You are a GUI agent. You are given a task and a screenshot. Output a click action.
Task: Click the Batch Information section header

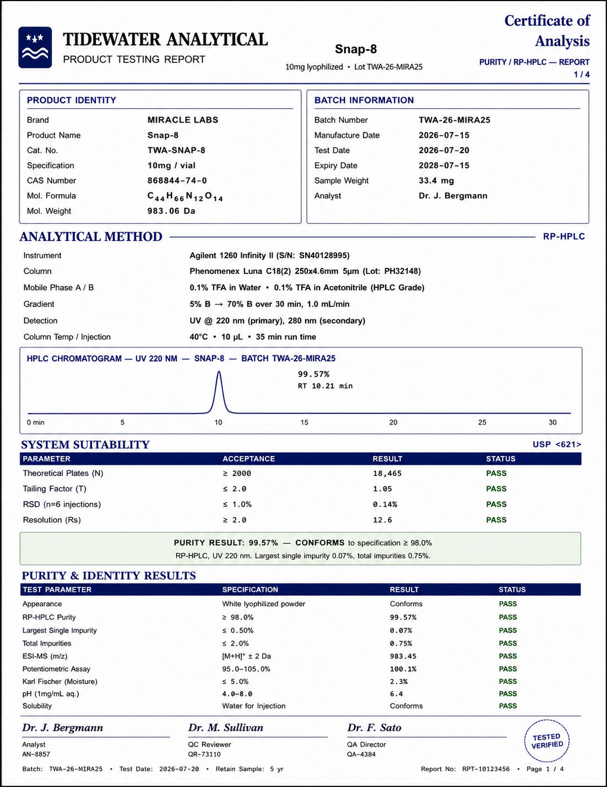(364, 100)
